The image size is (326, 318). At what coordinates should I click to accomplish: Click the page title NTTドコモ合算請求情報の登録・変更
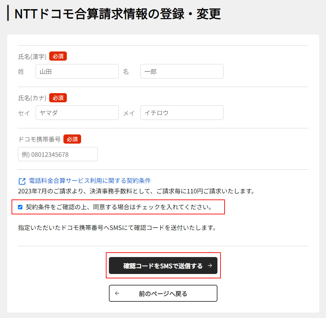tap(118, 14)
